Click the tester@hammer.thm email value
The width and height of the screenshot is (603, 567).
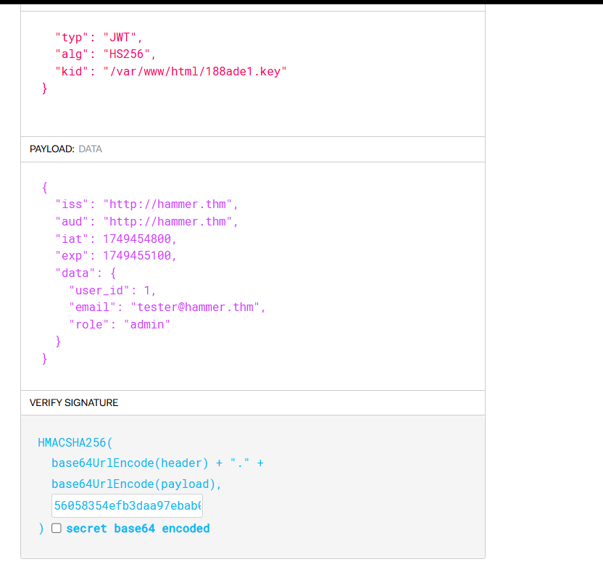pyautogui.click(x=196, y=307)
